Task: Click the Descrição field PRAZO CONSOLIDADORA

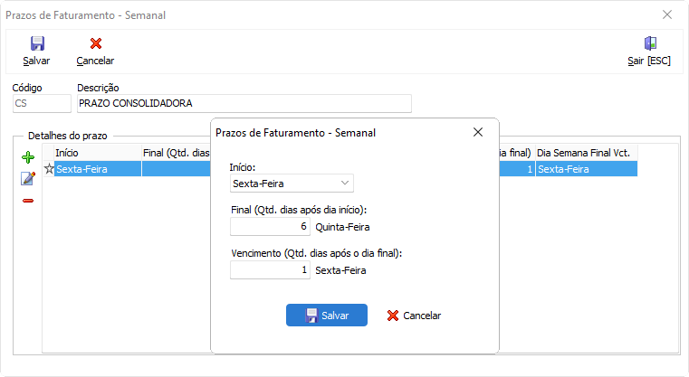Action: [244, 104]
